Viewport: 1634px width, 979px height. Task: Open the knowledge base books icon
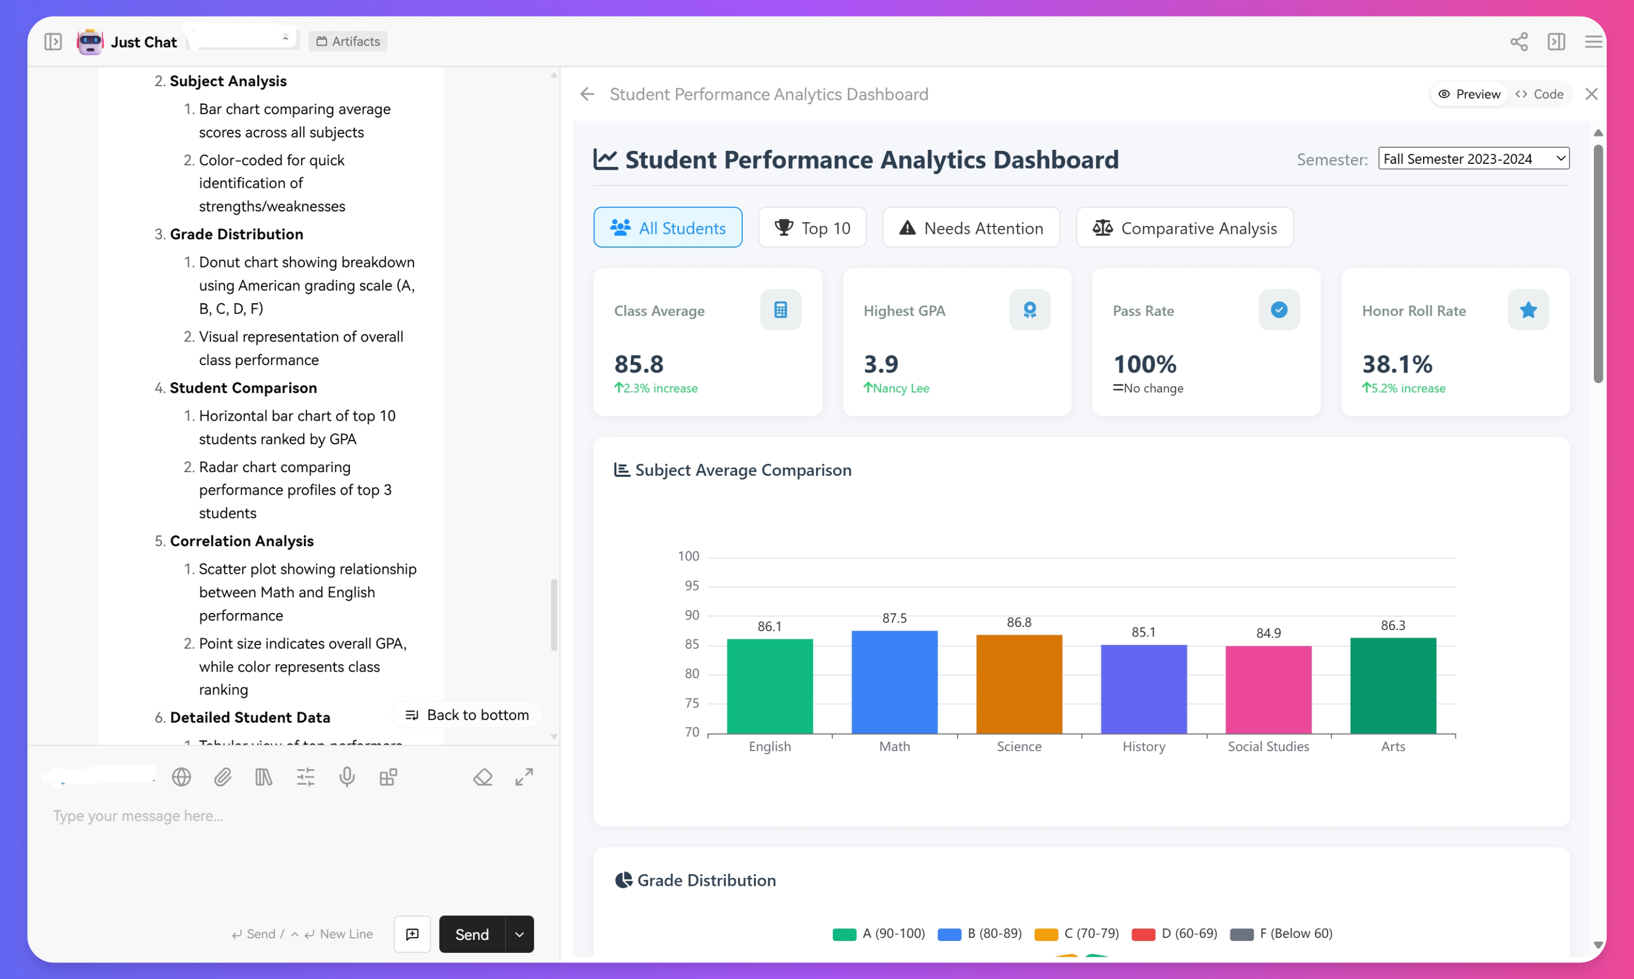(x=263, y=777)
